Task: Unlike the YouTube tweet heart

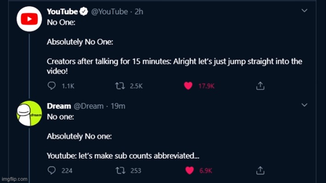Action: tap(187, 86)
